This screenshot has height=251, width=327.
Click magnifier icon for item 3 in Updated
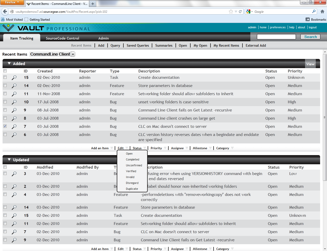(x=14, y=174)
